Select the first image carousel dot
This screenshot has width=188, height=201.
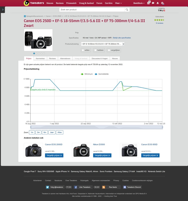(x=34, y=54)
